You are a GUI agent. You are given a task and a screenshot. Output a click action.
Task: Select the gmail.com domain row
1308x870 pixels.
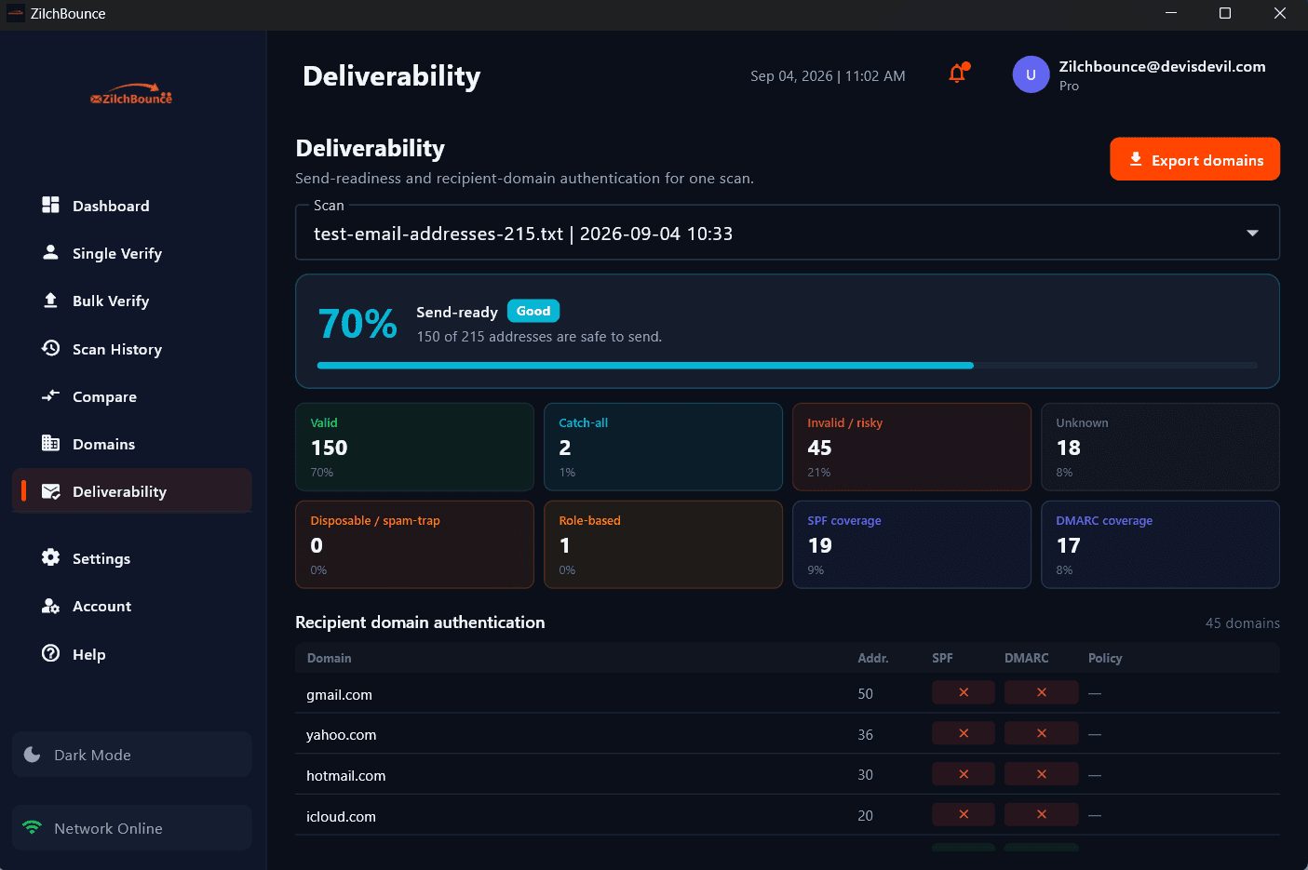788,693
